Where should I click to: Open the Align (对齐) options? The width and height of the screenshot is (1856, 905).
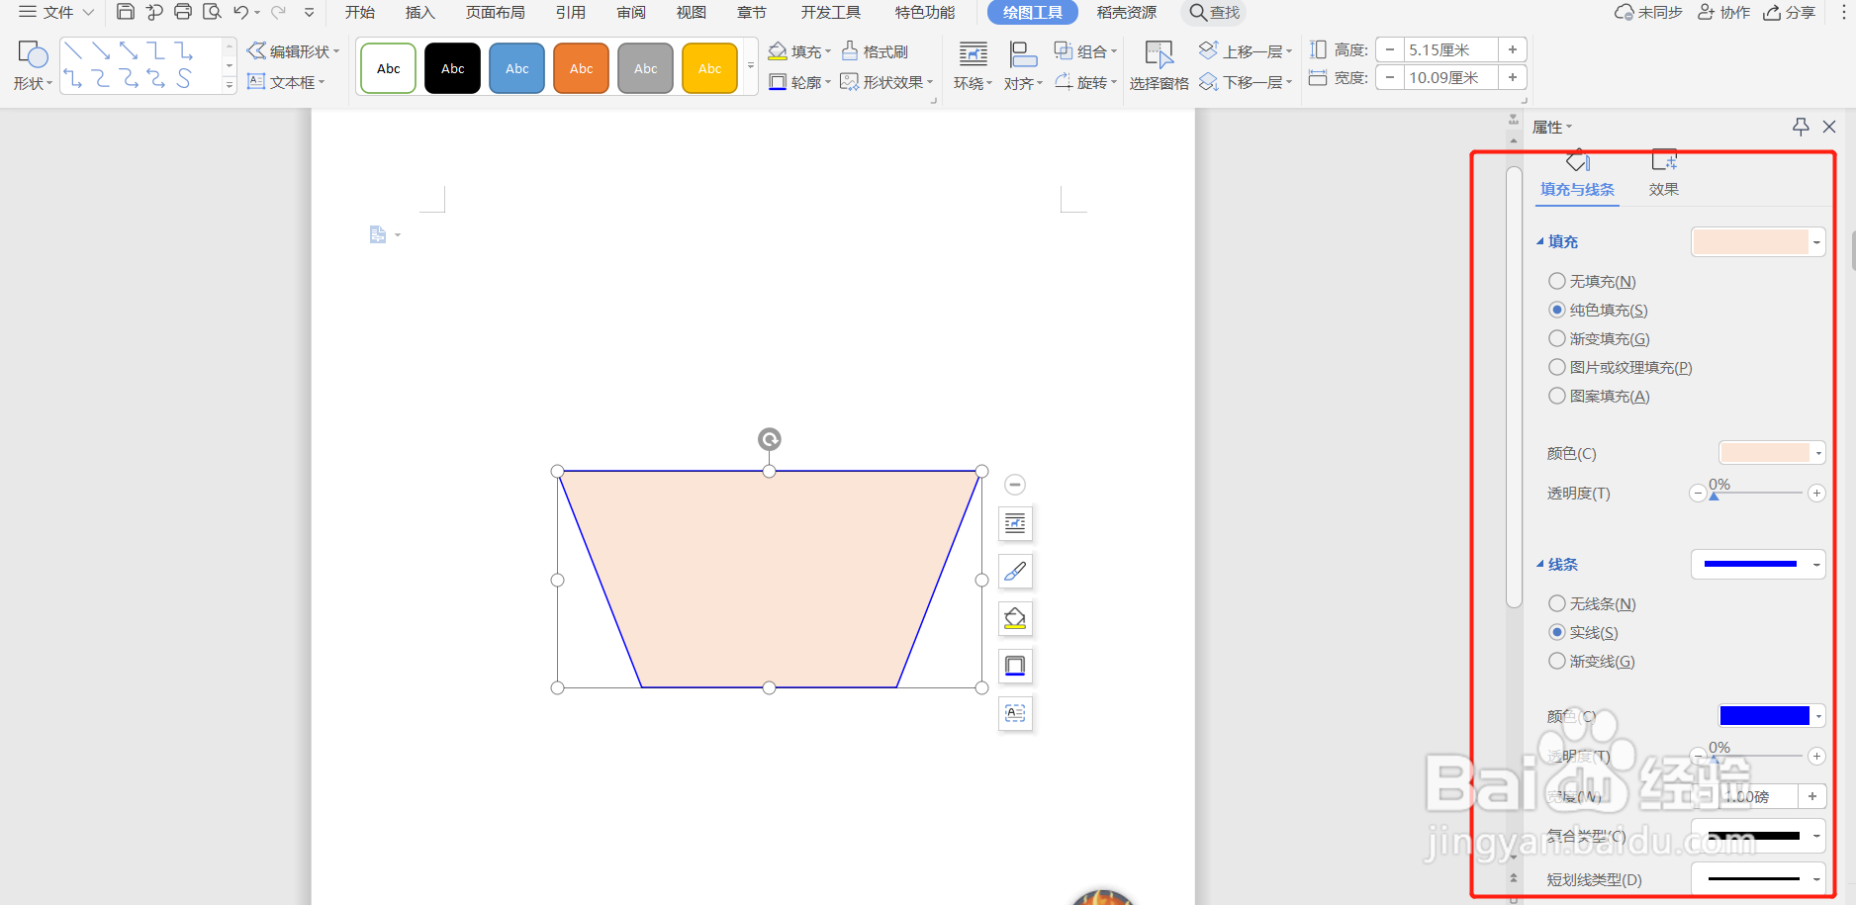pos(1023,66)
